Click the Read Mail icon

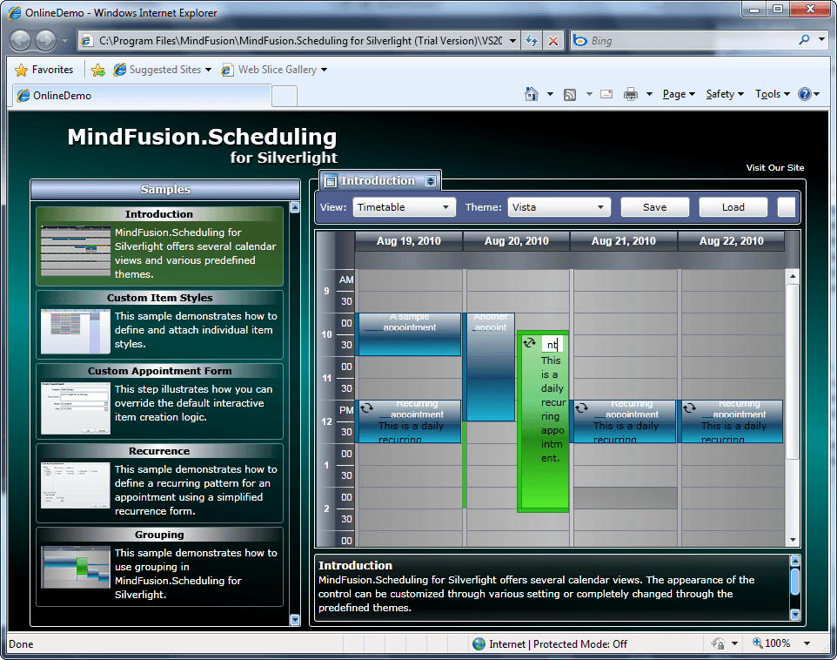click(606, 94)
